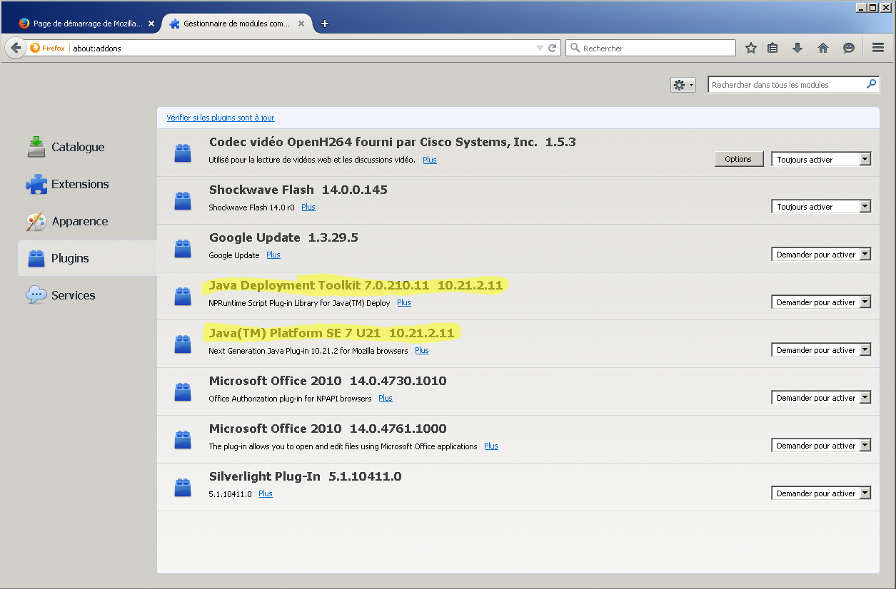
Task: Bookmark this page with the star icon
Action: click(x=750, y=48)
